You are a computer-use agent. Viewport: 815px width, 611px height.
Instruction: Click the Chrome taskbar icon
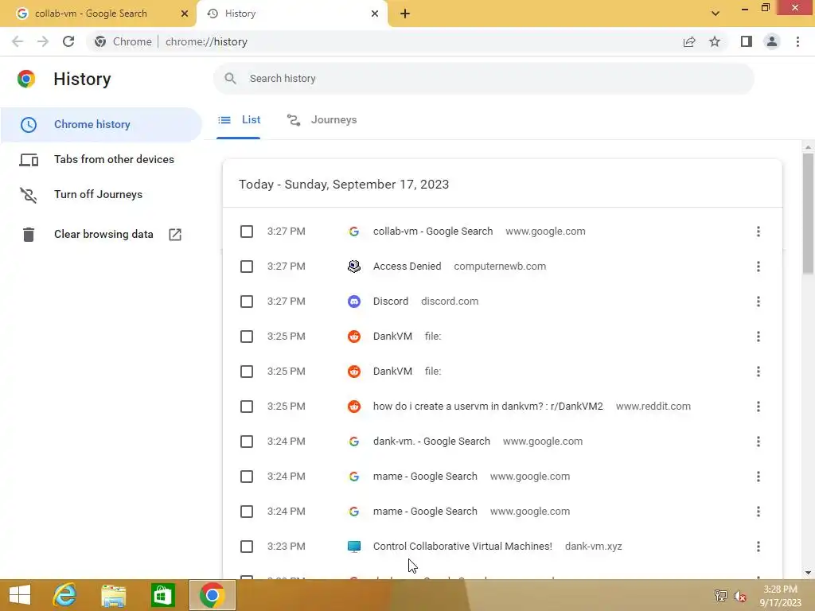pyautogui.click(x=212, y=595)
